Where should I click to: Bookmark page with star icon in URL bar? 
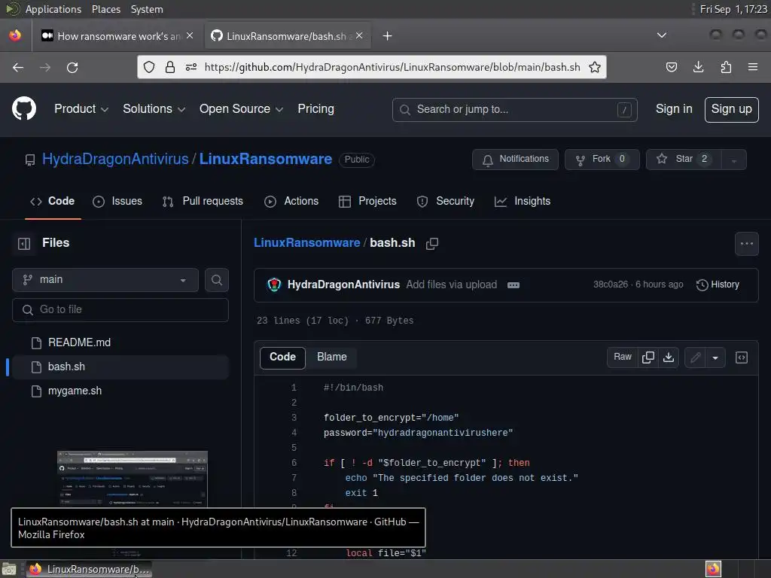[595, 67]
